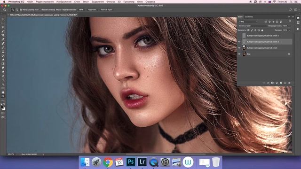The image size is (301, 169).
Task: Delete layer with trash icon in Layers panel
Action: tap(289, 83)
